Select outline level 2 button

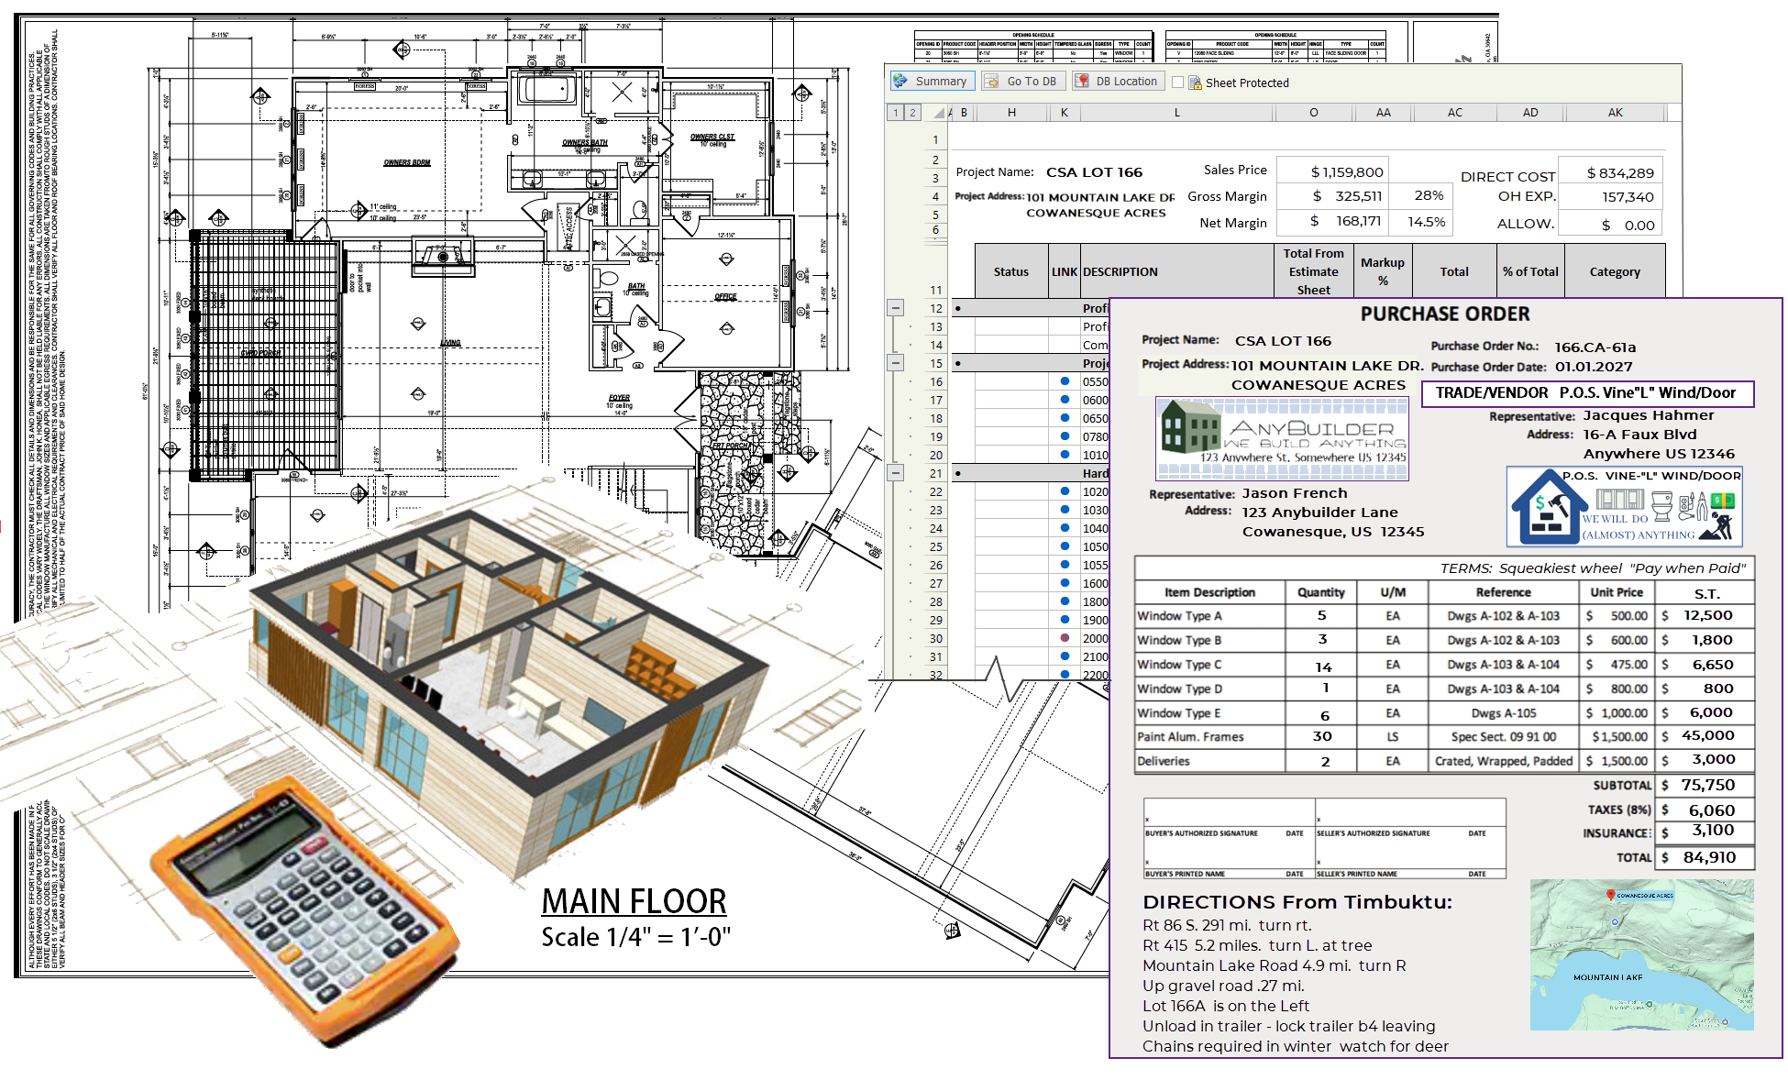(x=911, y=113)
